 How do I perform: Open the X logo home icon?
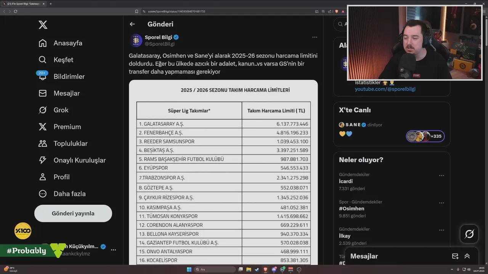coord(43,25)
